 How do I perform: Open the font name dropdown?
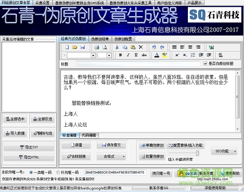point(93,56)
